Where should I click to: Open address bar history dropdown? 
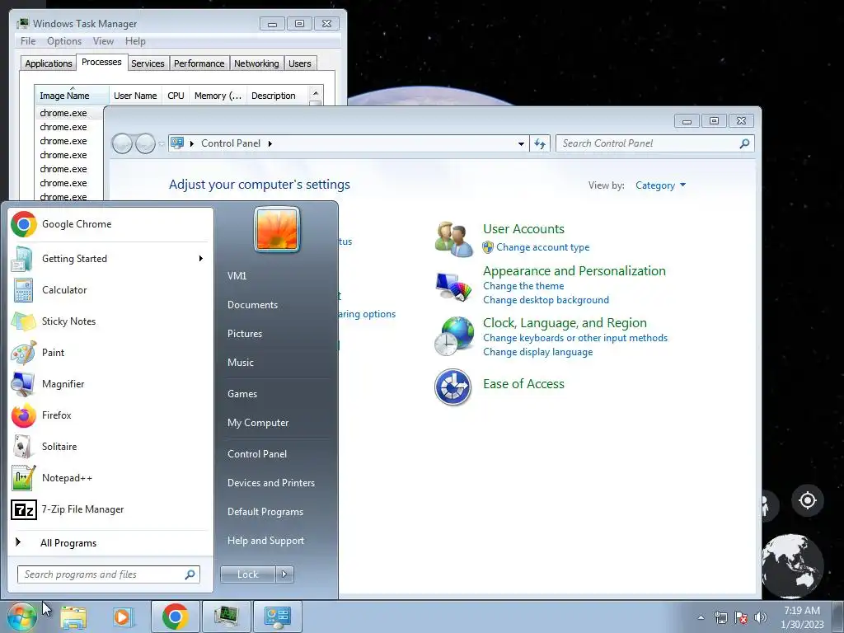[521, 143]
